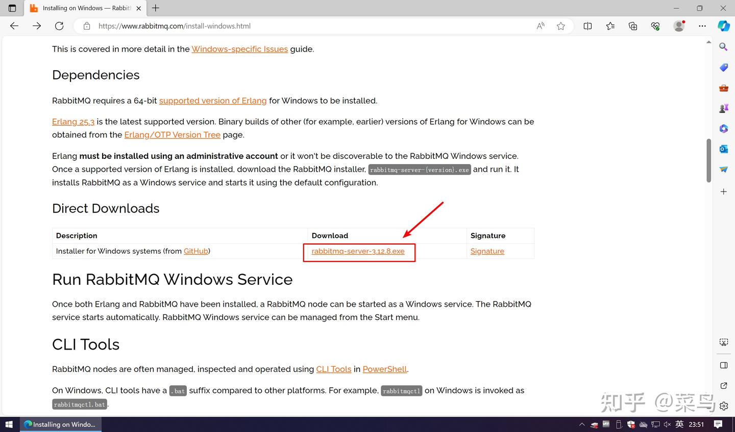Open the Shopping tag icon in sidebar
Screen dimensions: 735x432
[x=723, y=67]
